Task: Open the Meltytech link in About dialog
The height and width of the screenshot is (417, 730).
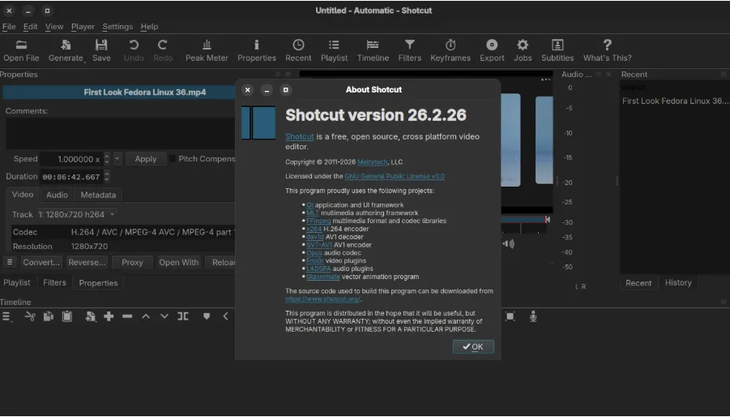Action: click(372, 162)
